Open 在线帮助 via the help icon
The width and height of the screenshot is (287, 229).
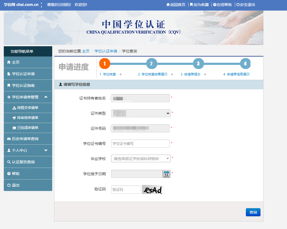(x=215, y=4)
